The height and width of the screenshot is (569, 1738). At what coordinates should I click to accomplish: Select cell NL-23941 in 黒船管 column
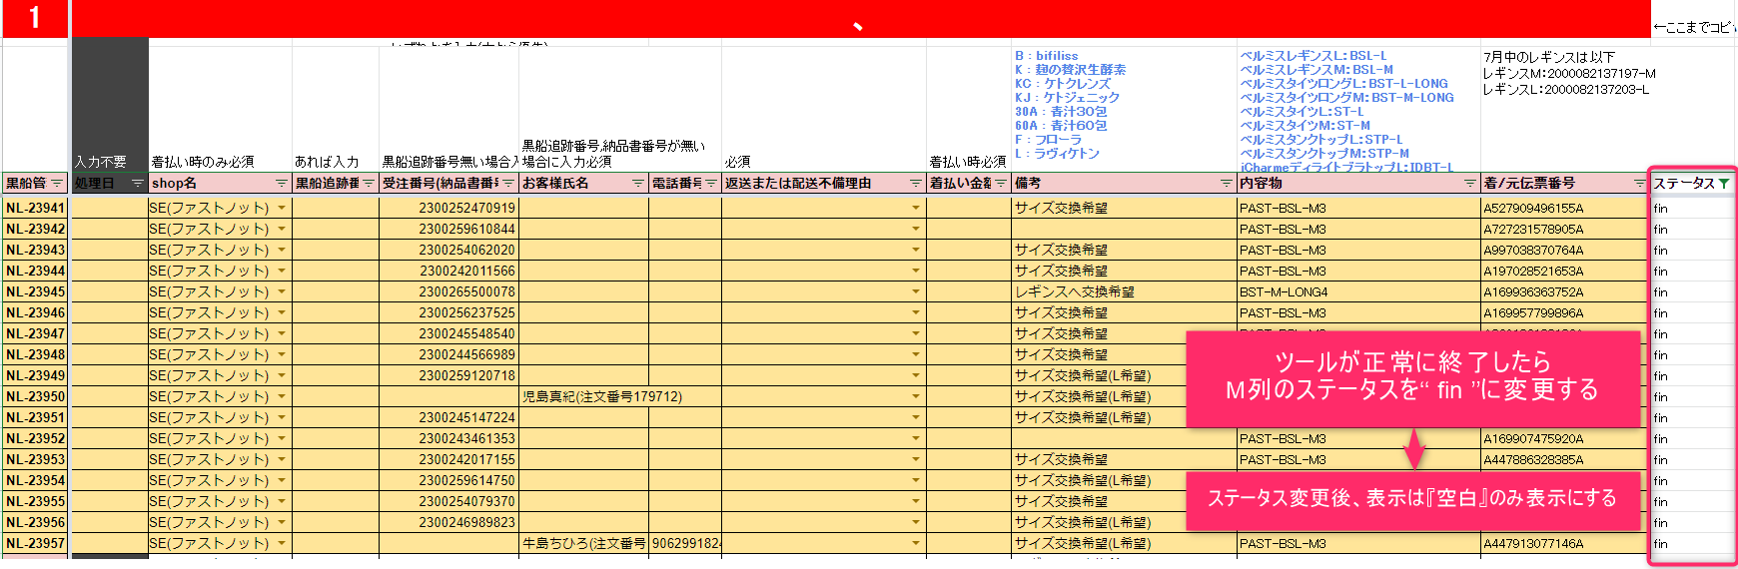point(35,208)
